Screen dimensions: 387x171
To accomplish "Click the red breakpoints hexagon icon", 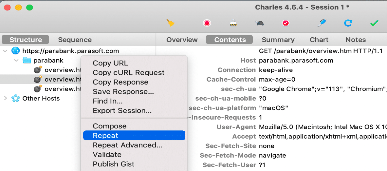I will (286, 23).
